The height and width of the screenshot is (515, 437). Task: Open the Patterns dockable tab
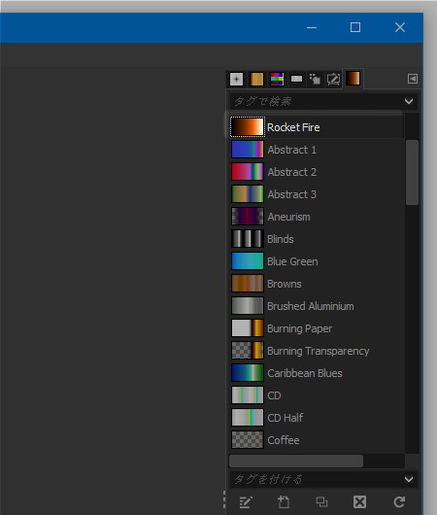(x=256, y=79)
